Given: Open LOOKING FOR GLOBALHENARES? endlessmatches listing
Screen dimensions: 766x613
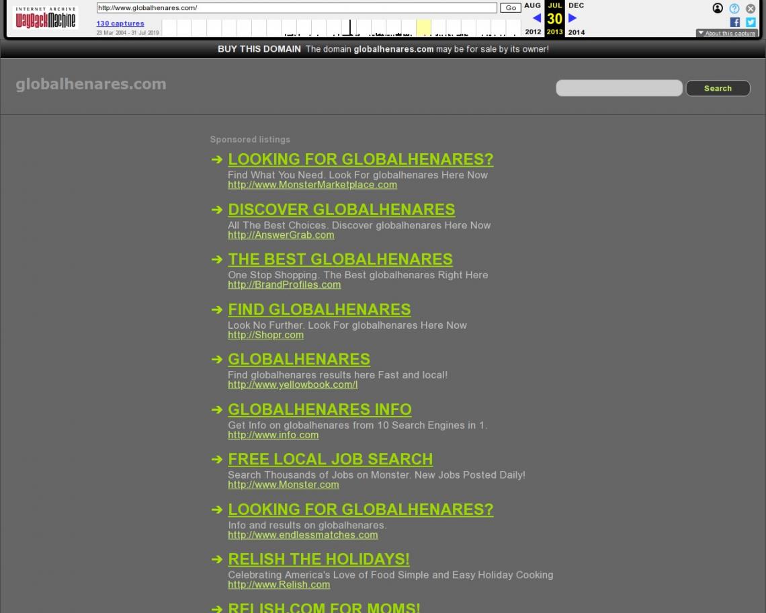Looking at the screenshot, I should 361,510.
